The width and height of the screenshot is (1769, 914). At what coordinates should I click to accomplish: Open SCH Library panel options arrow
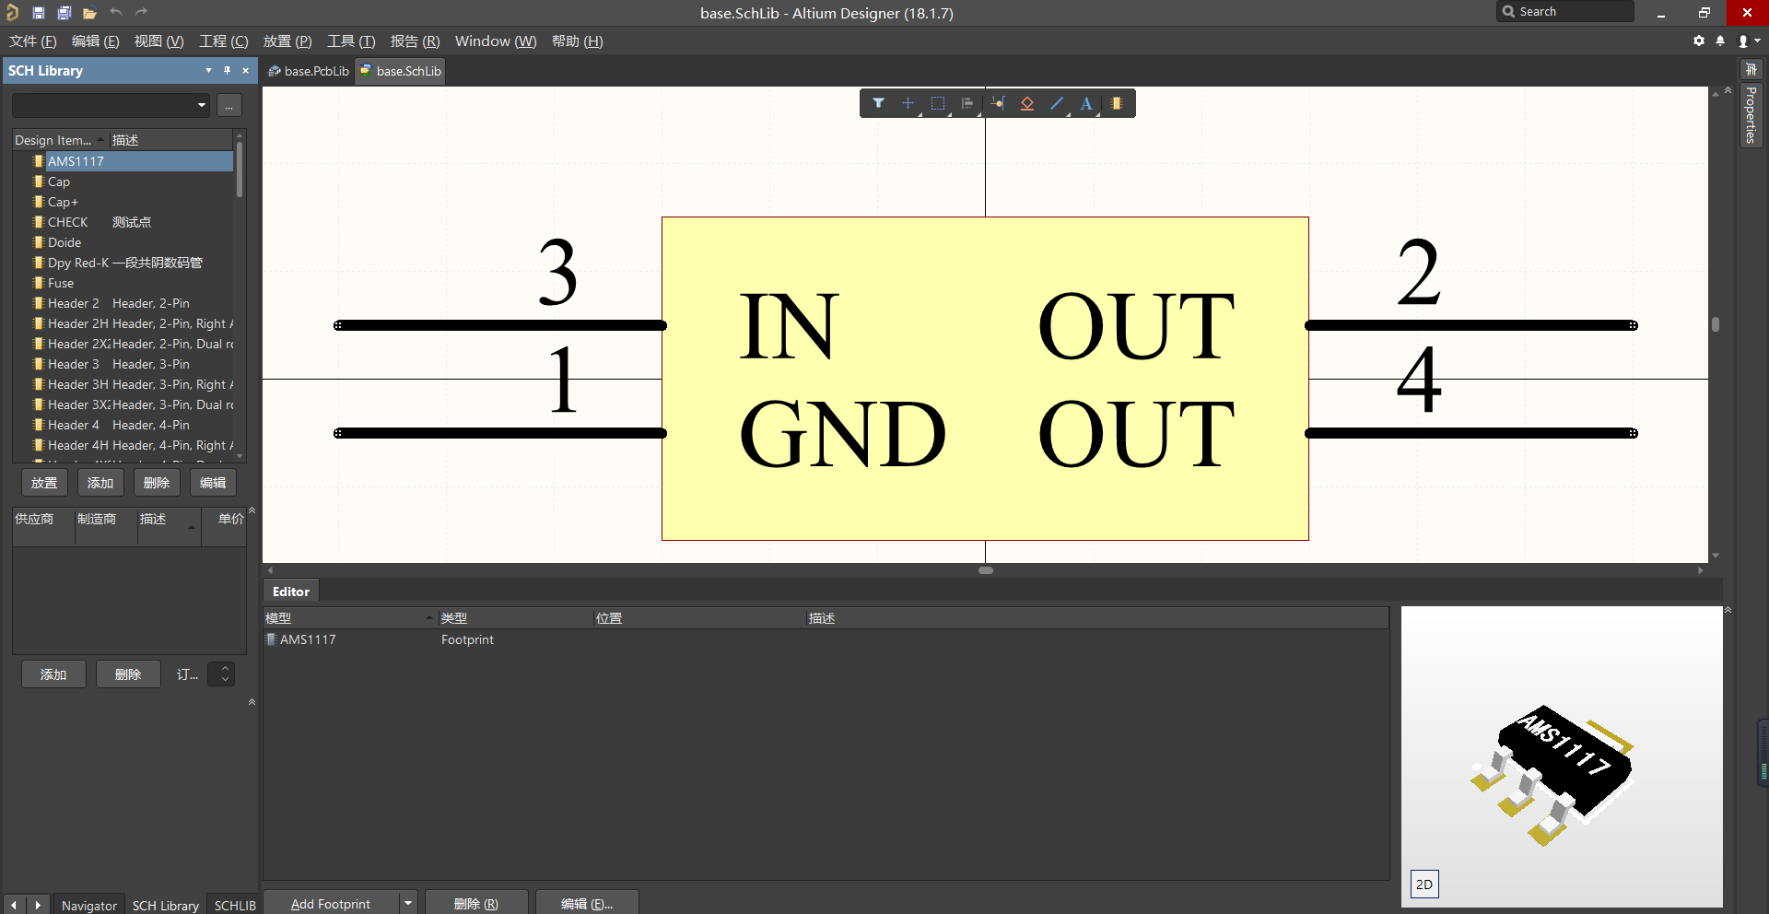click(208, 70)
